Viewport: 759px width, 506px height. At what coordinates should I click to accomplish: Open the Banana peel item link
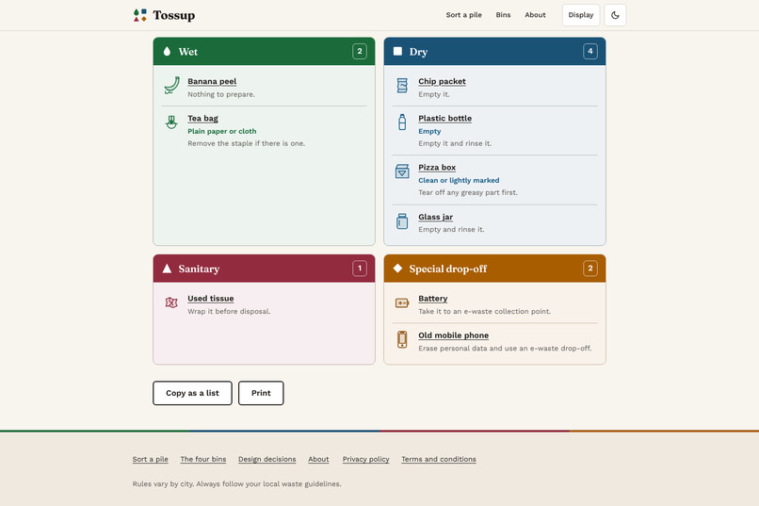[212, 81]
